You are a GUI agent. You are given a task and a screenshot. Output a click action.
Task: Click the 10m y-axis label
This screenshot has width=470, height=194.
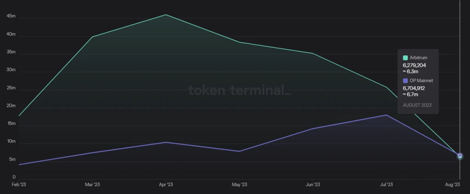tap(11, 141)
